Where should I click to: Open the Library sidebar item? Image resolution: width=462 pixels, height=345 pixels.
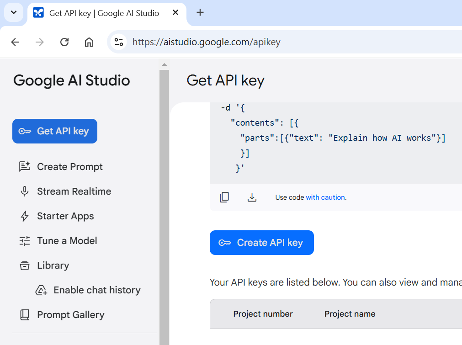point(53,265)
